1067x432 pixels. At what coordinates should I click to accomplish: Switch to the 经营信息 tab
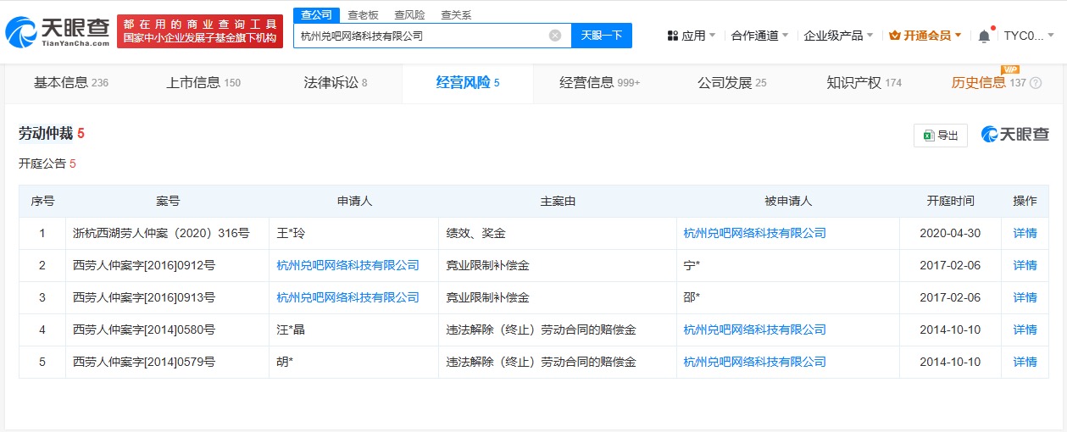coord(599,83)
